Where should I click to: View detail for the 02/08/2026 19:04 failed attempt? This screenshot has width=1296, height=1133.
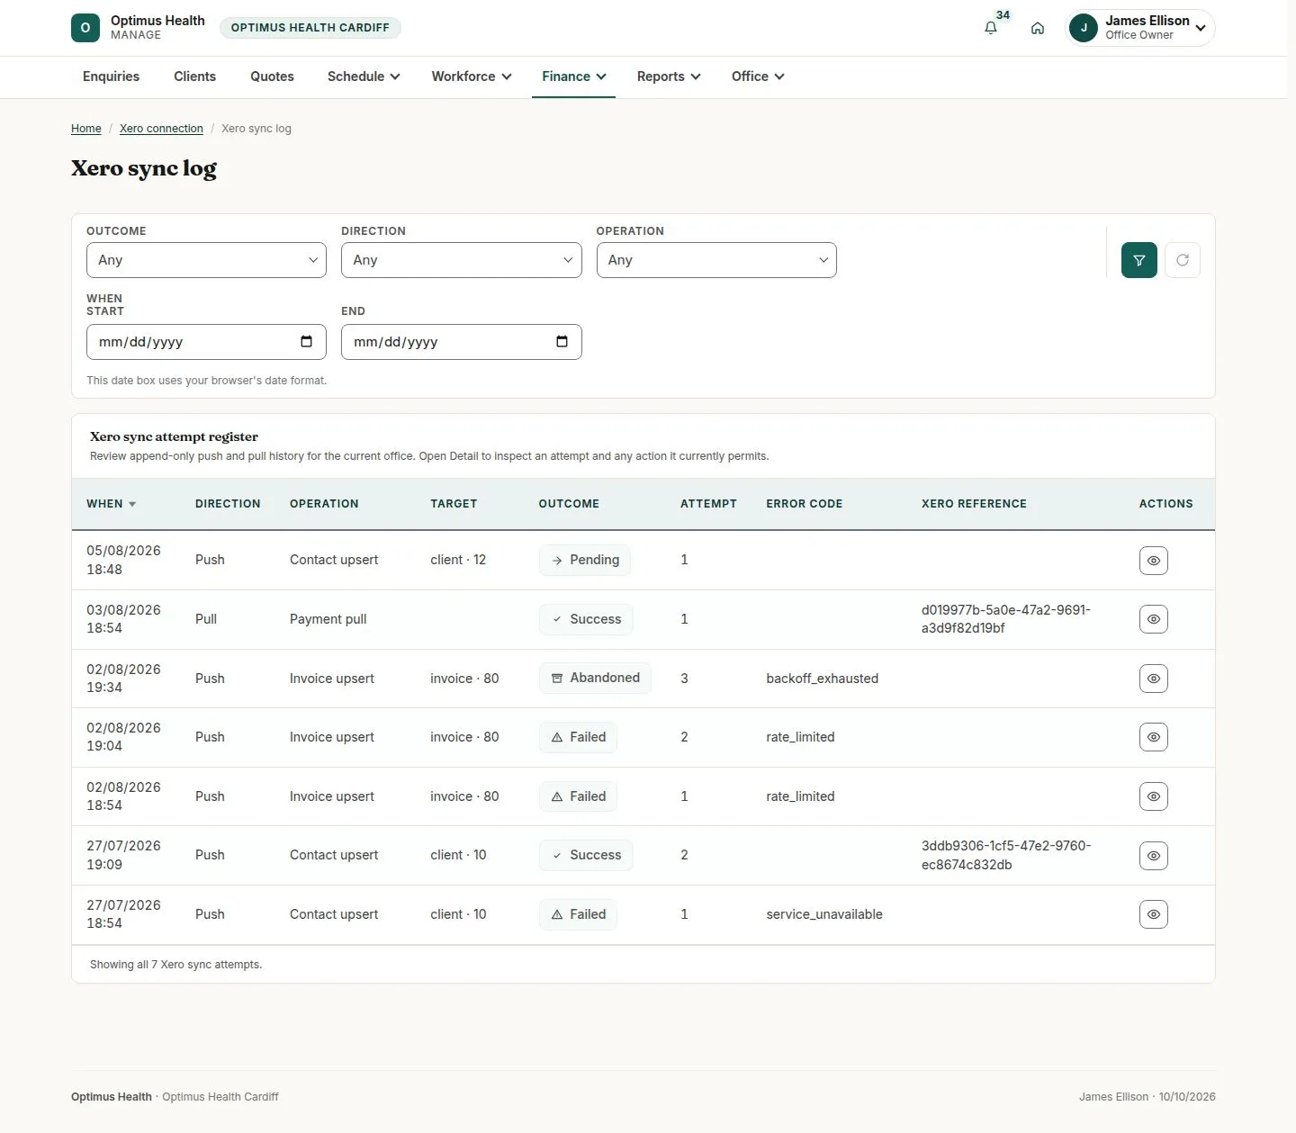click(x=1154, y=737)
